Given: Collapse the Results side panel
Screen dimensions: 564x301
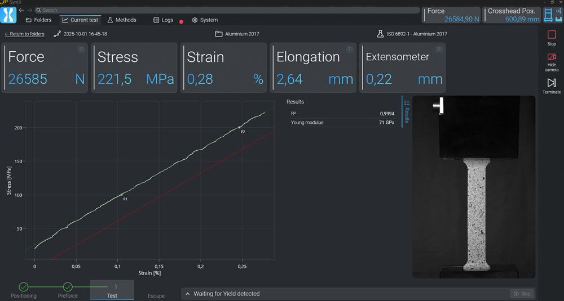Looking at the screenshot, I should pos(407,111).
